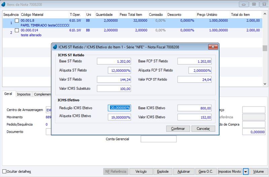
Task: Enable the Ocultar detalhes checkbox
Action: [x=4, y=171]
